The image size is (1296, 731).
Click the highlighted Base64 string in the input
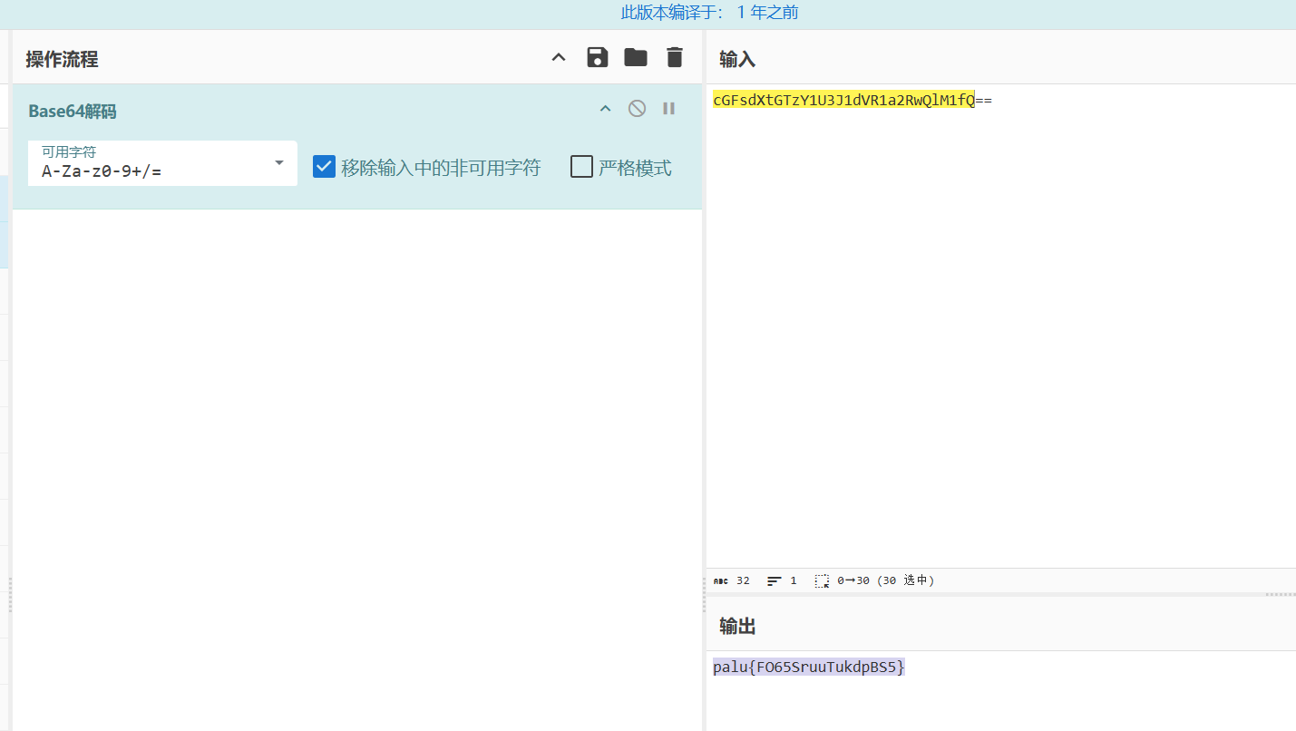(x=843, y=101)
